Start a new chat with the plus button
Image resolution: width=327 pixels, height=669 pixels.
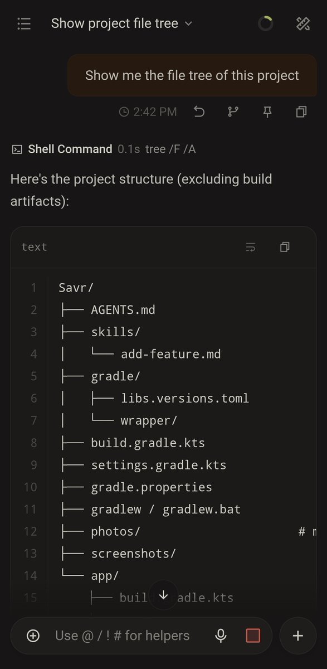click(x=298, y=636)
